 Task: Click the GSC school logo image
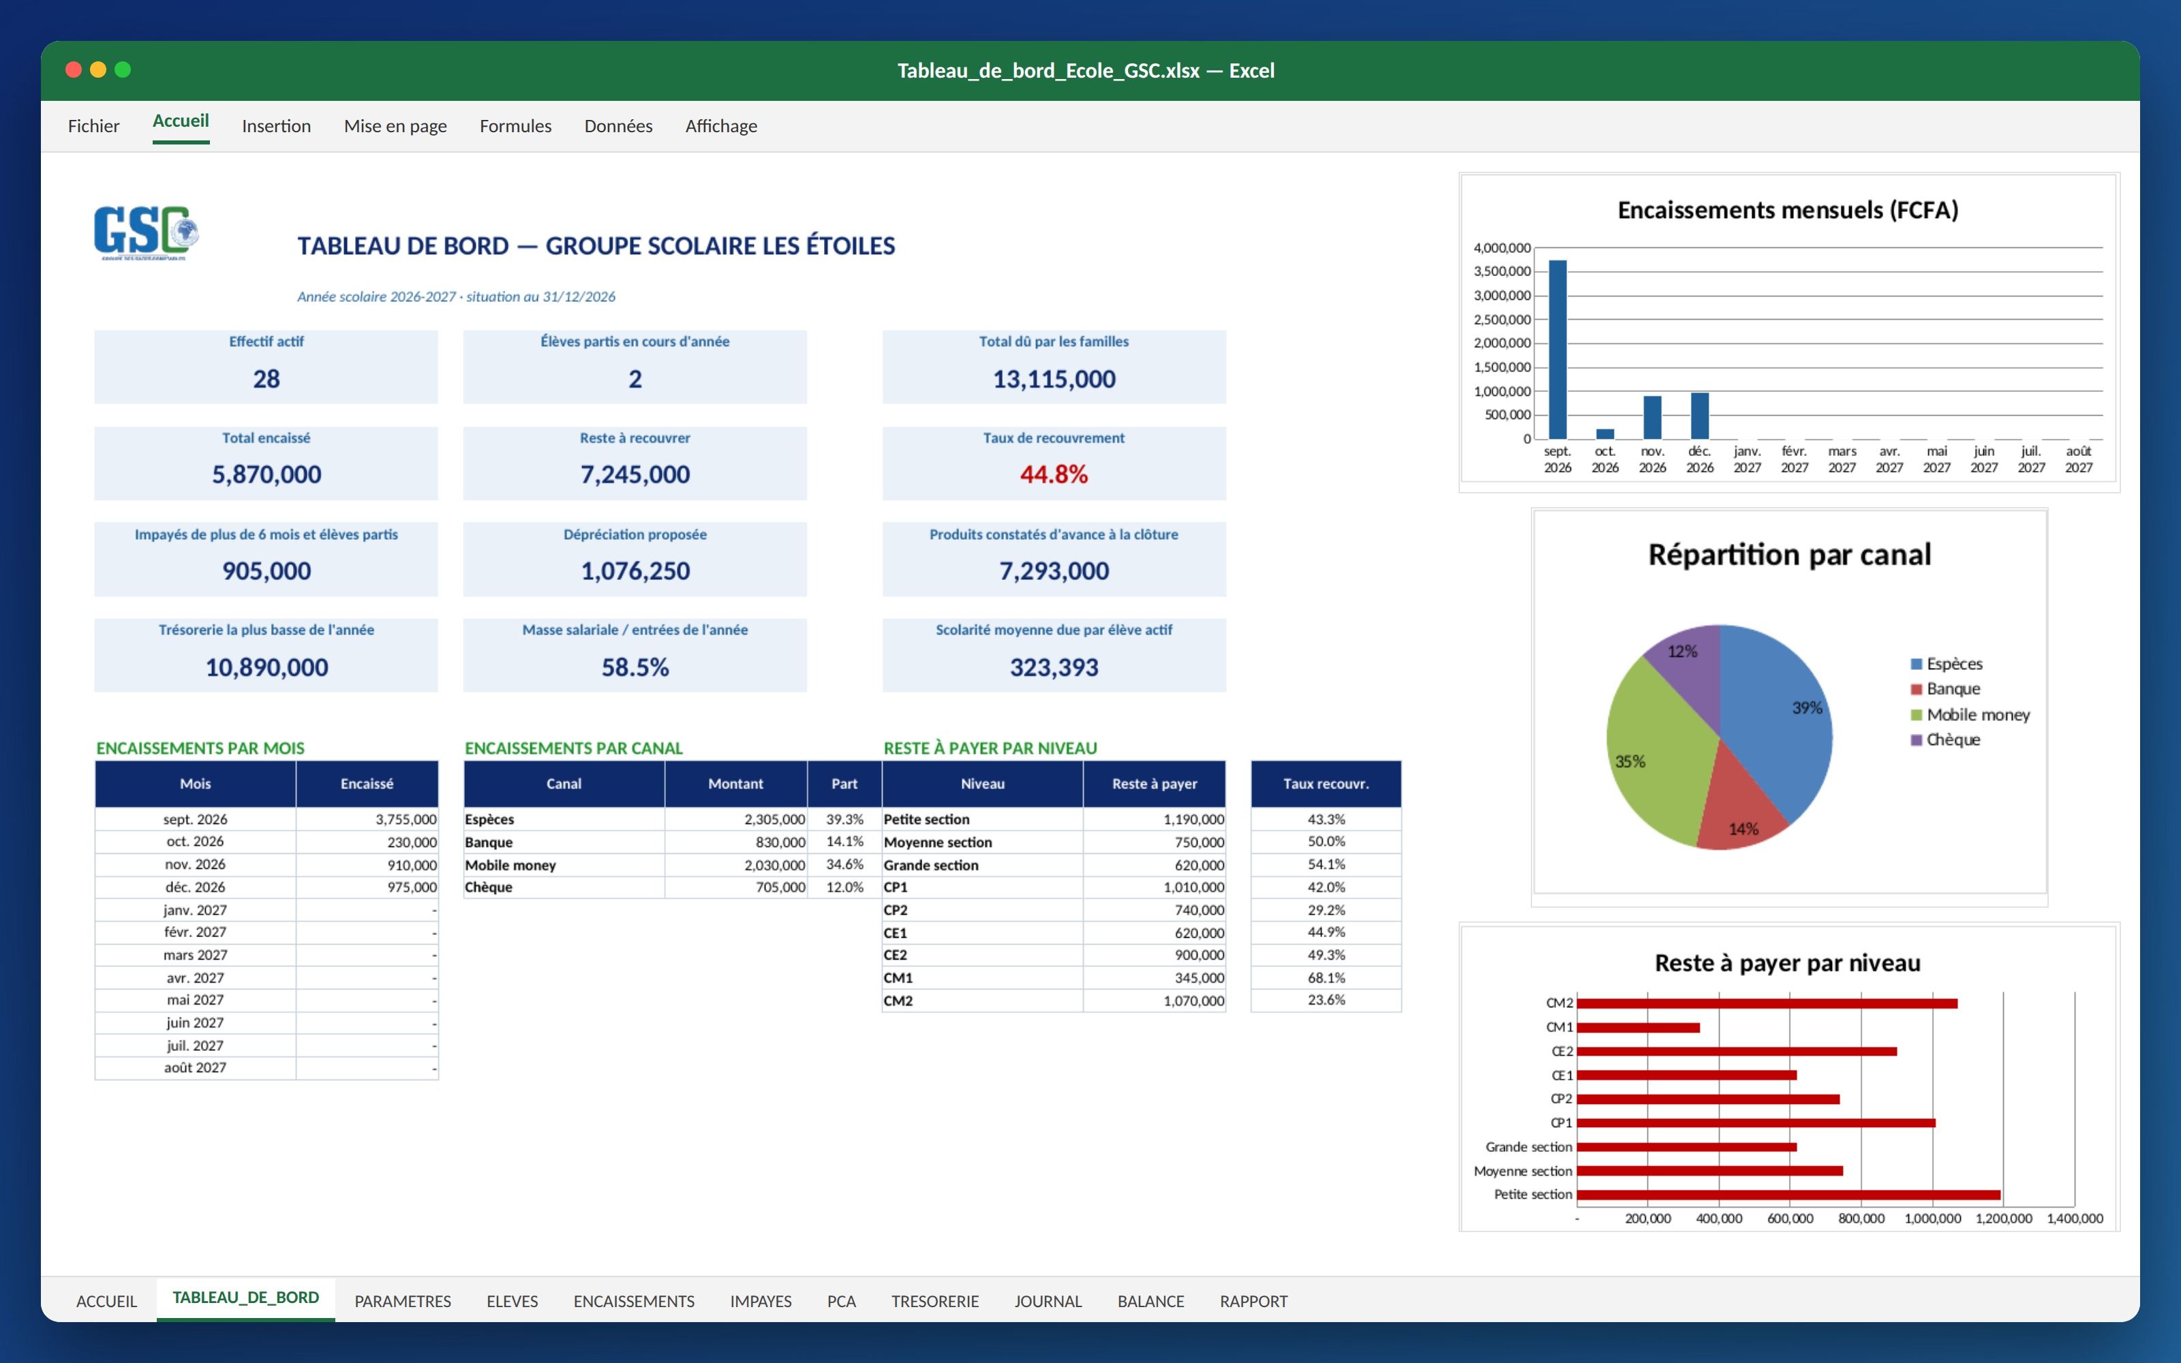[146, 232]
